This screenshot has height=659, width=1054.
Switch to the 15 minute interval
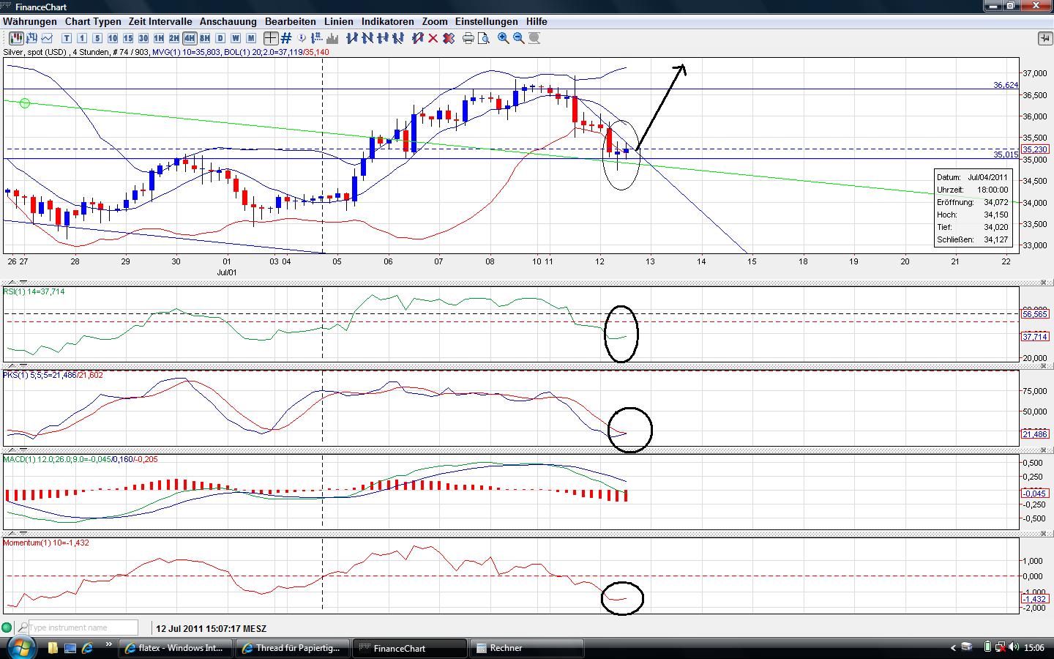point(128,38)
